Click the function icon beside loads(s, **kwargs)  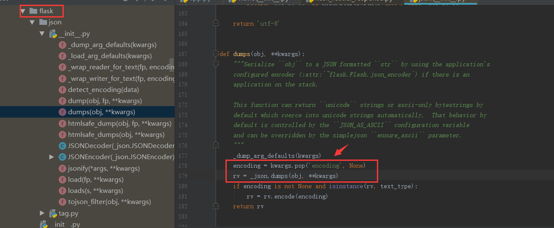point(62,191)
